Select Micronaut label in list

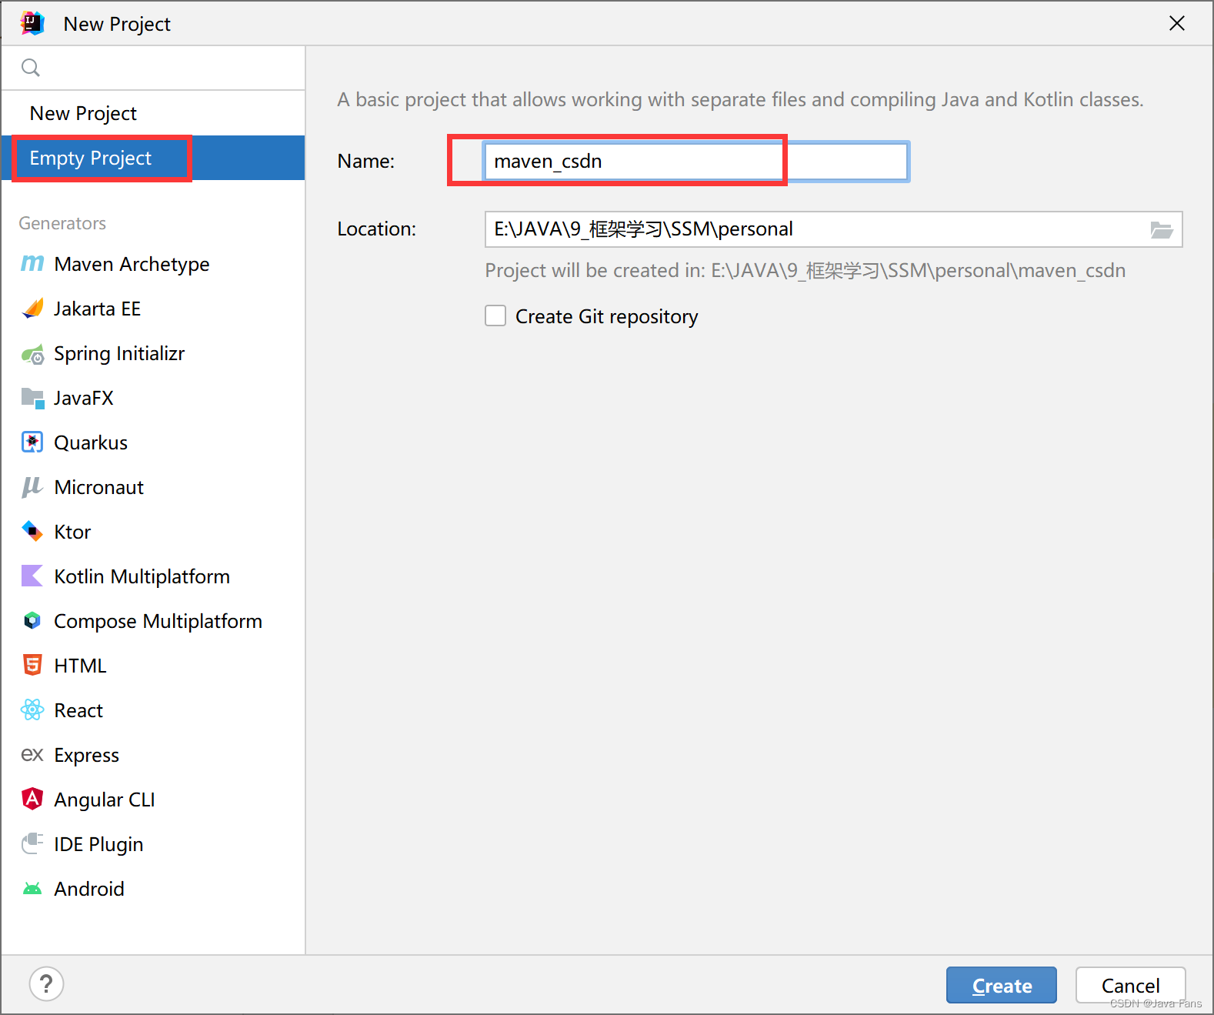[98, 487]
